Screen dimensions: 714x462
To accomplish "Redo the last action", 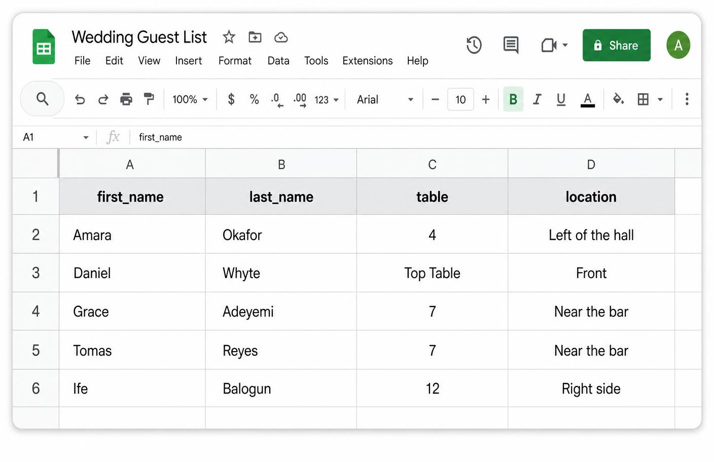I will 103,99.
